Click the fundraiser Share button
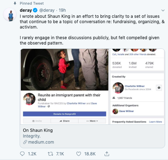This screenshot has height=160, width=168. click(65, 121)
